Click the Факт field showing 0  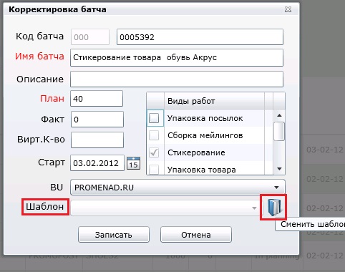pos(97,120)
